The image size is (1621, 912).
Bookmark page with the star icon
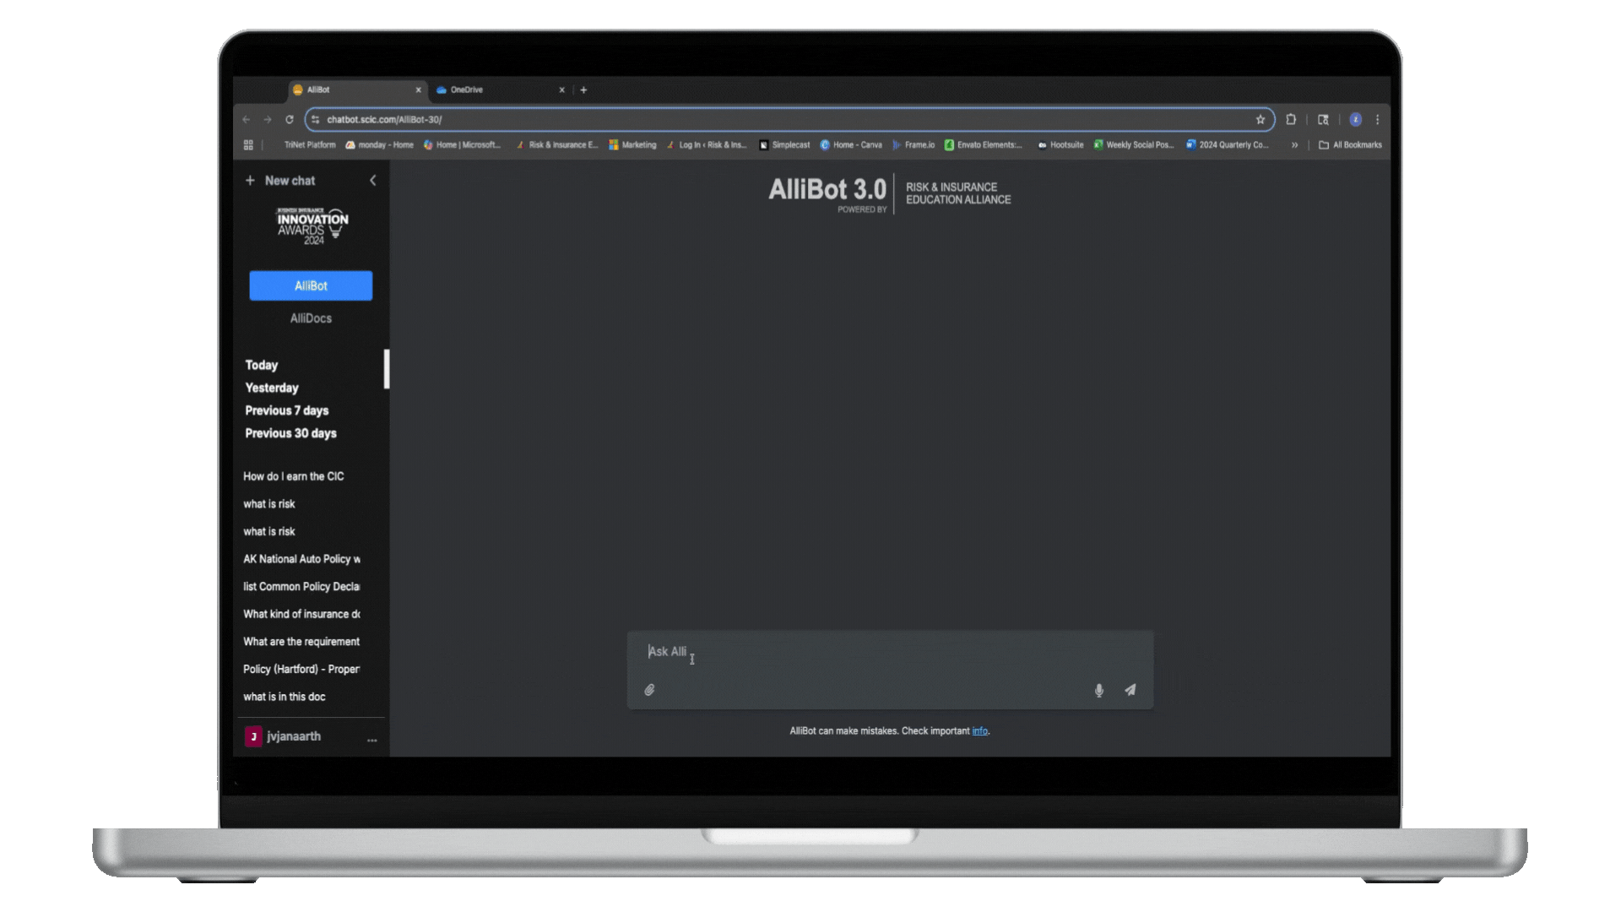(x=1260, y=120)
